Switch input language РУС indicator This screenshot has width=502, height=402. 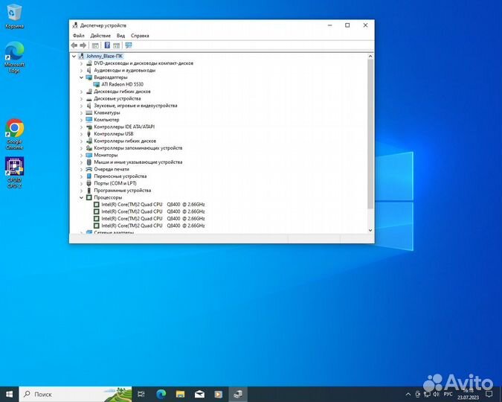coord(448,394)
